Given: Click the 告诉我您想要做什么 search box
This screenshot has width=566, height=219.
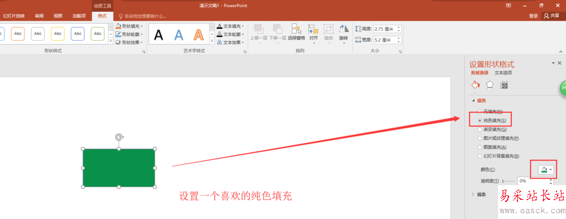Looking at the screenshot, I should coord(143,16).
